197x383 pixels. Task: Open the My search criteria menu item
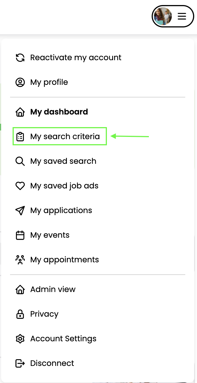point(65,137)
